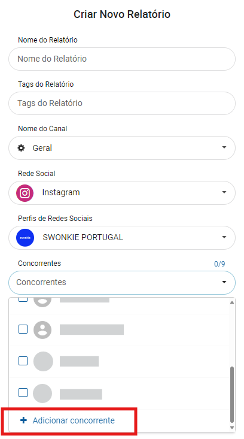Click the scroll-up arrow of competitor list

231,302
